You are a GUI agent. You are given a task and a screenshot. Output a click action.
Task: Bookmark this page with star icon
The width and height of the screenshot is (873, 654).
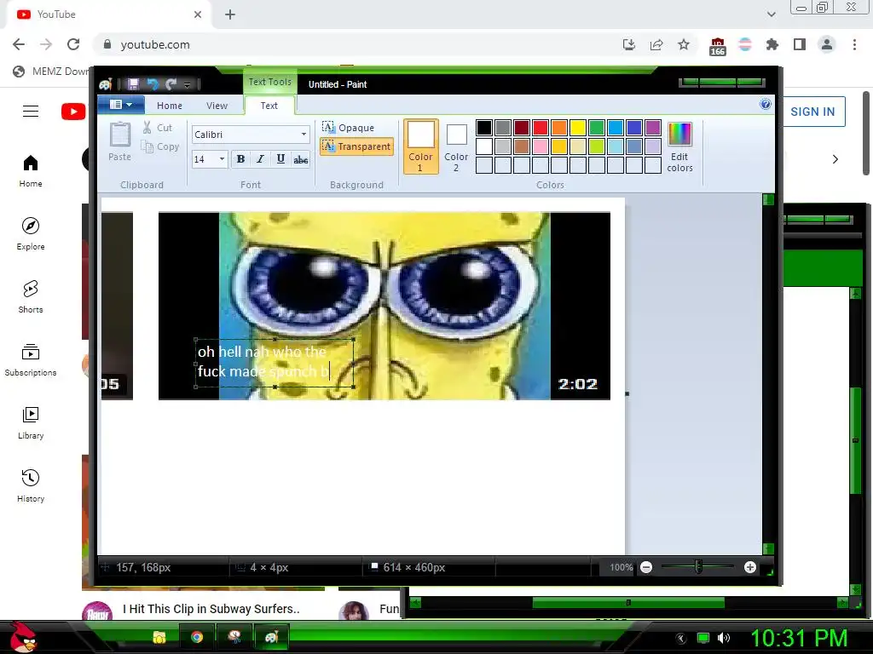tap(684, 44)
